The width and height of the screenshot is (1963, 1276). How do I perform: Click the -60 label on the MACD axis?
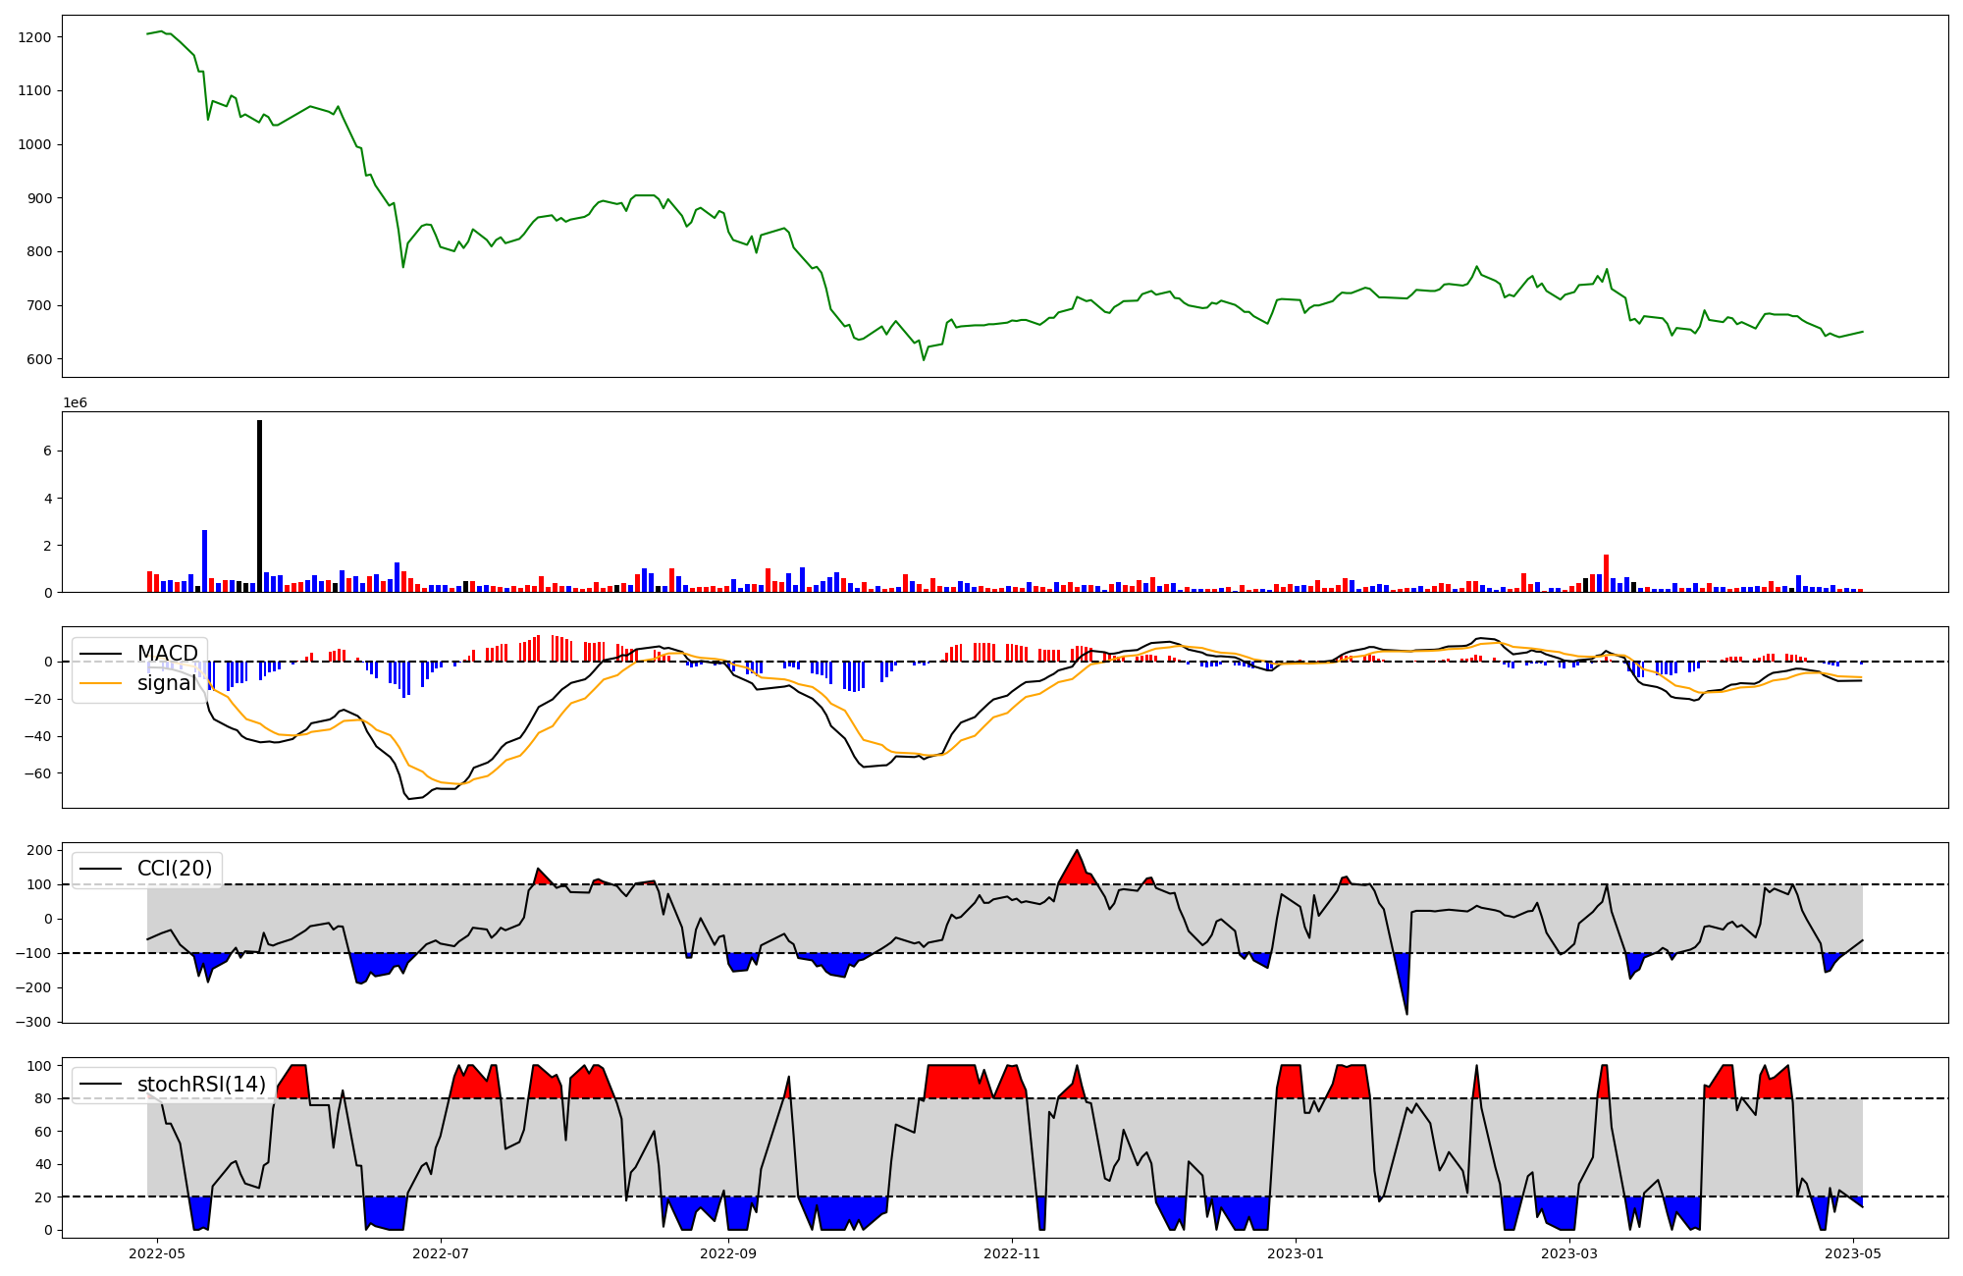[x=39, y=773]
